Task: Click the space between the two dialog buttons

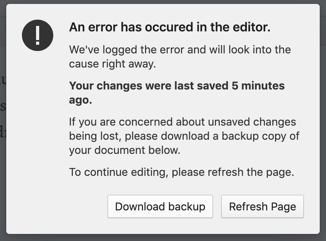Action: click(x=217, y=206)
